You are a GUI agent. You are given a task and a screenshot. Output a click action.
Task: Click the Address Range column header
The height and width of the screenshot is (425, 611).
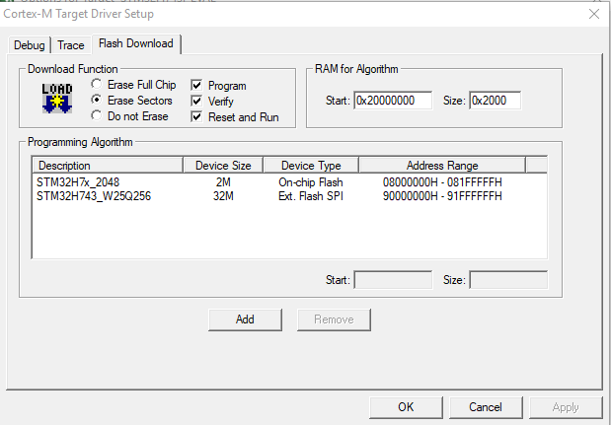pos(442,166)
